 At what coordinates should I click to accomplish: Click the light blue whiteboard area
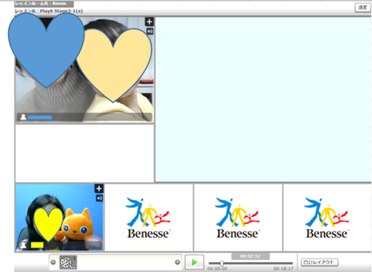263,99
